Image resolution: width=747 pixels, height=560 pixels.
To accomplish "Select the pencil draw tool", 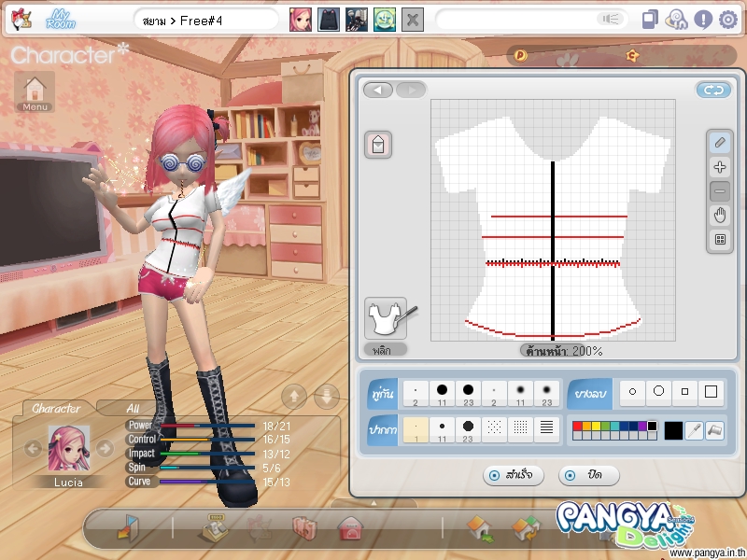I will (719, 142).
